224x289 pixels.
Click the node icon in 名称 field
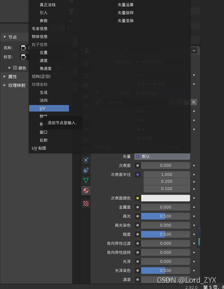tap(24, 48)
